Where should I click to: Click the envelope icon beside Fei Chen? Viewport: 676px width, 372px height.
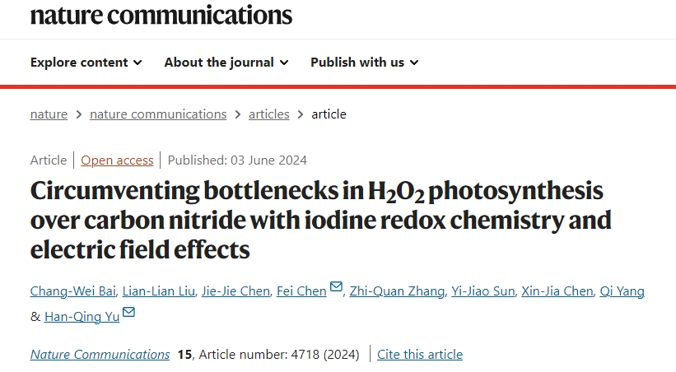click(336, 286)
